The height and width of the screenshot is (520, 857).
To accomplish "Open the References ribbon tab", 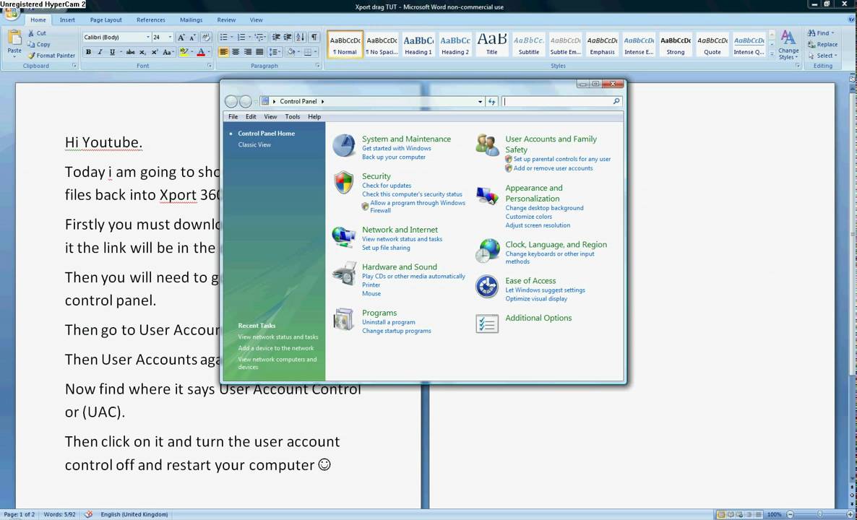I will pos(151,19).
